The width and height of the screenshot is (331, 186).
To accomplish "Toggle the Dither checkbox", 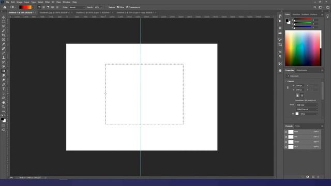I will click(118, 7).
